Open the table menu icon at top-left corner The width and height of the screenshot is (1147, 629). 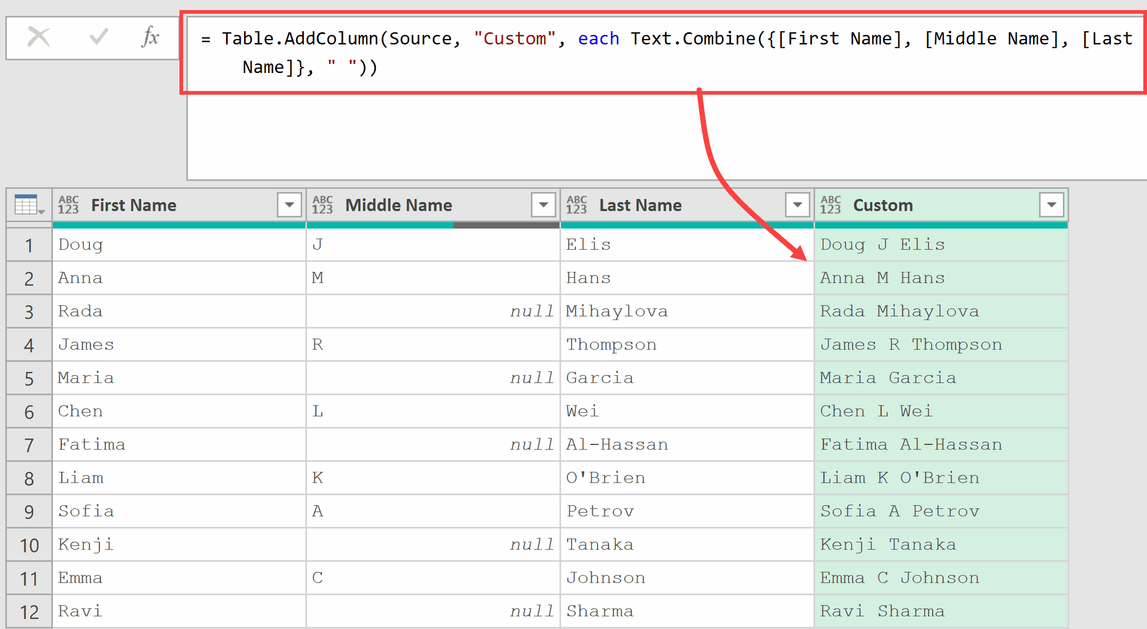point(29,205)
